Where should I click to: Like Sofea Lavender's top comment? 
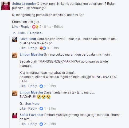tap(15, 27)
